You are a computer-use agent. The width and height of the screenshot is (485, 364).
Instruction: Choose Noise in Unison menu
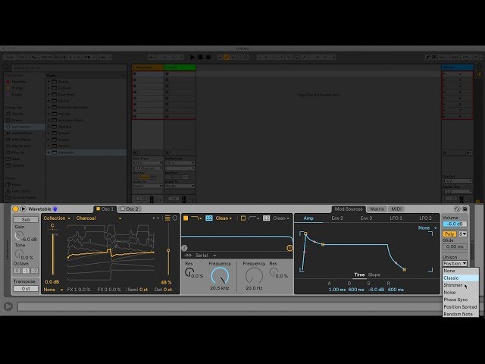coord(461,292)
